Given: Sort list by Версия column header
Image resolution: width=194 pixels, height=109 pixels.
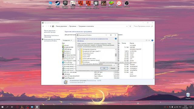Looking at the screenshot, I should [x=132, y=43].
